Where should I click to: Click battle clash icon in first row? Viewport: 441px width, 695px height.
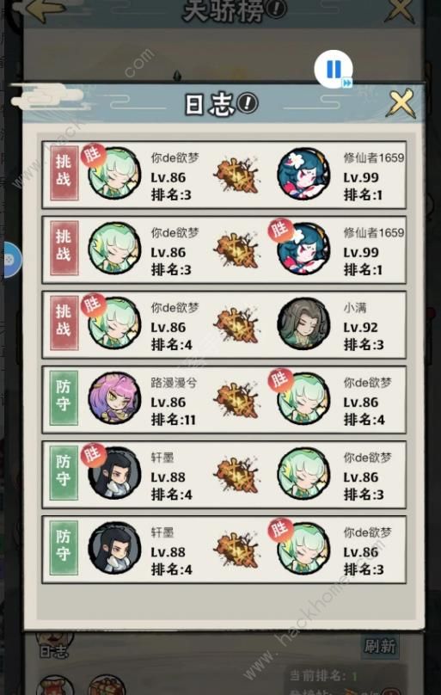click(x=236, y=174)
